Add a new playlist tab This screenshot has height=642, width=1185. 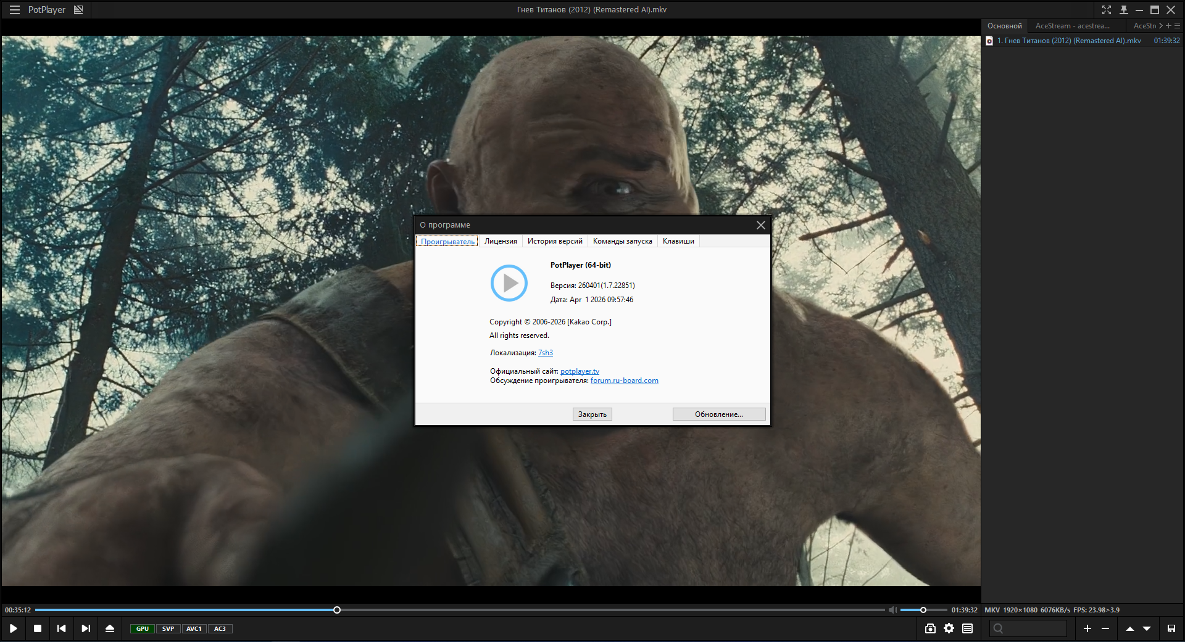(1168, 26)
